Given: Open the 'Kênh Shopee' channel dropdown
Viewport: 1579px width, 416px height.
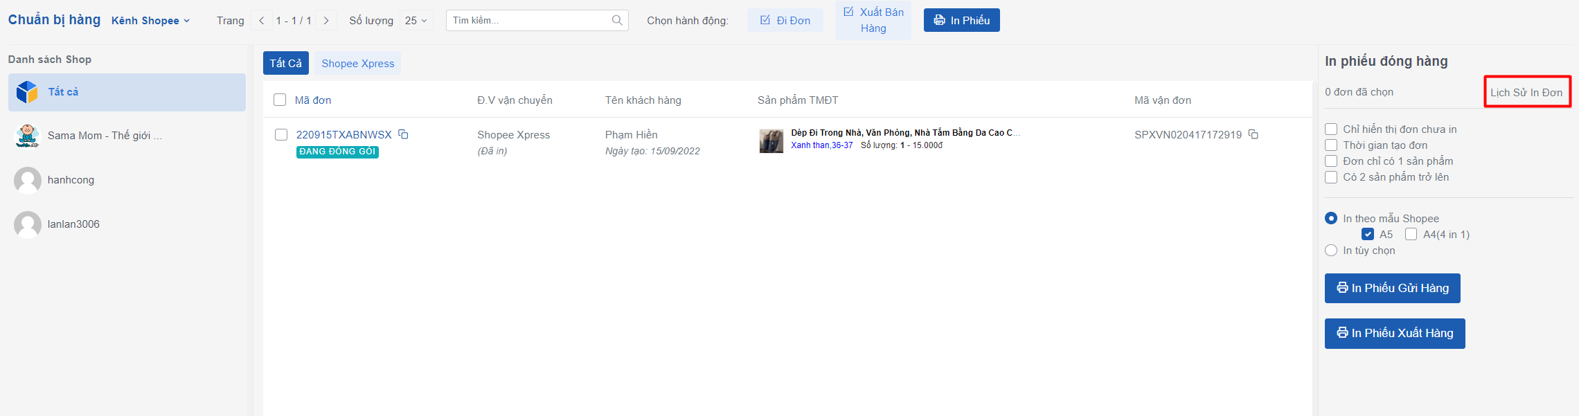Looking at the screenshot, I should click(x=150, y=21).
